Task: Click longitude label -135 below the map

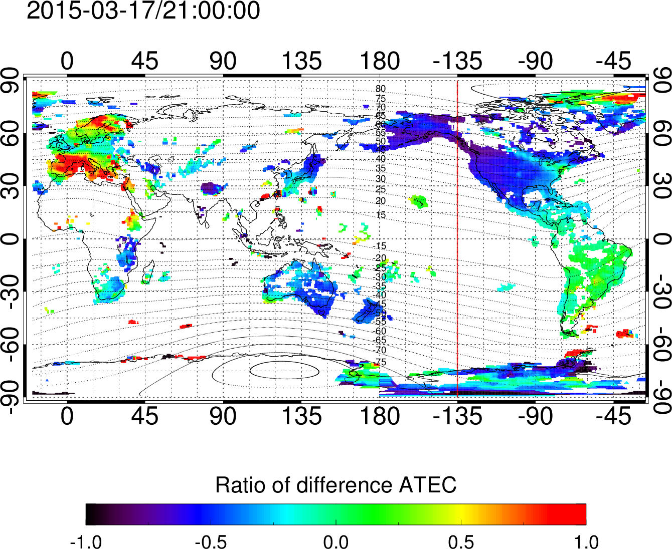Action: (457, 416)
